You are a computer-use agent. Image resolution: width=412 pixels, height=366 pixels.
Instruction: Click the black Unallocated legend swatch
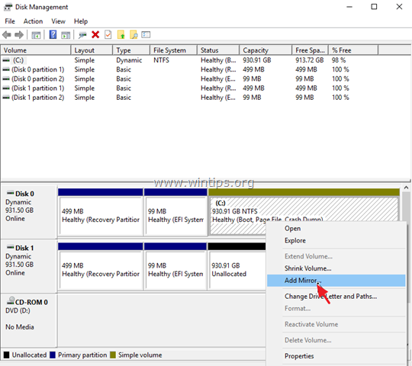coord(7,355)
